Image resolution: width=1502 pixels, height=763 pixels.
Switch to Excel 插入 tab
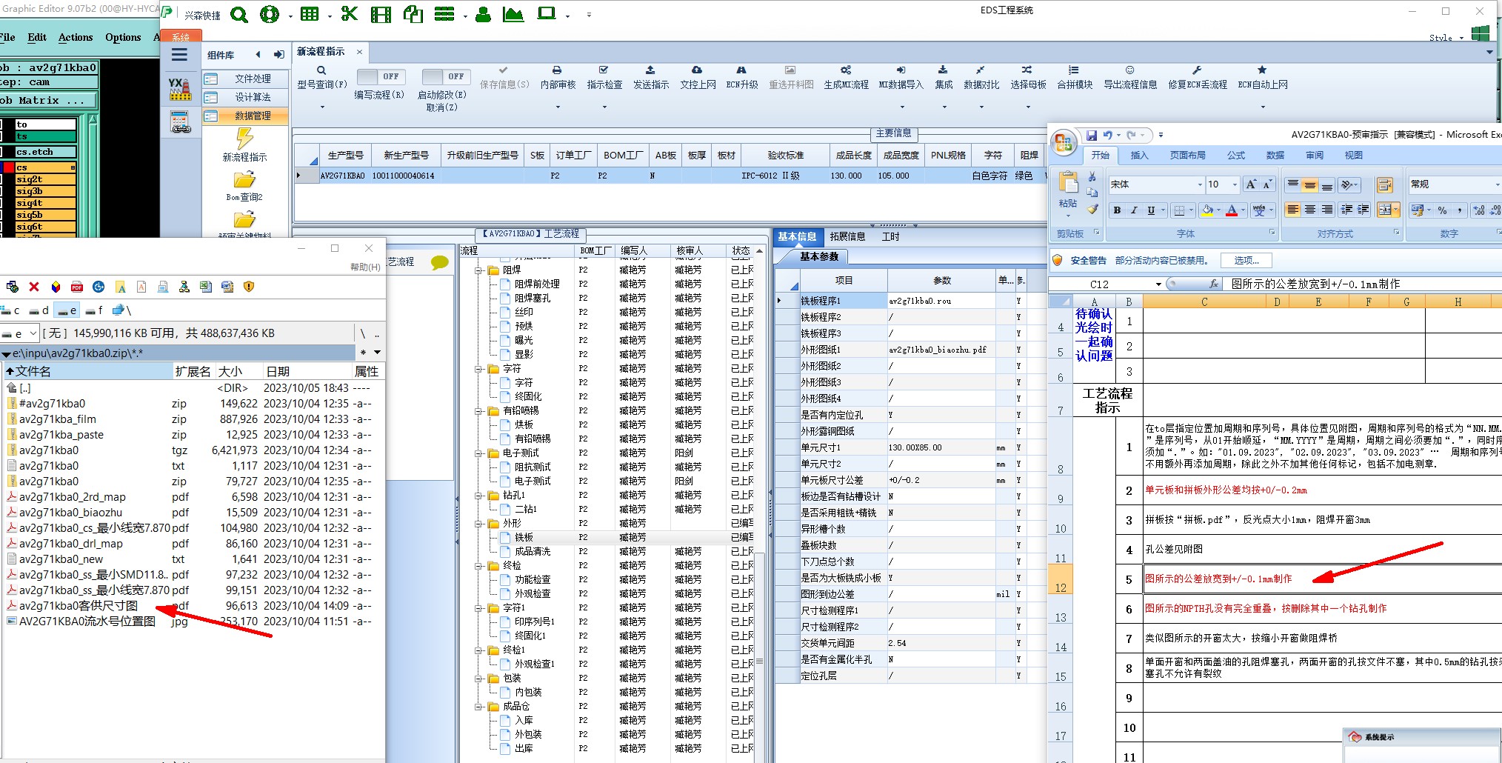coord(1139,156)
